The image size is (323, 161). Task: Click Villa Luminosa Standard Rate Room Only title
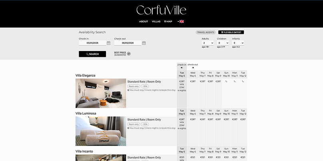pos(144,120)
